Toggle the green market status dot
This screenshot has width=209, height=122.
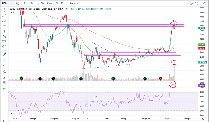click(x=67, y=9)
